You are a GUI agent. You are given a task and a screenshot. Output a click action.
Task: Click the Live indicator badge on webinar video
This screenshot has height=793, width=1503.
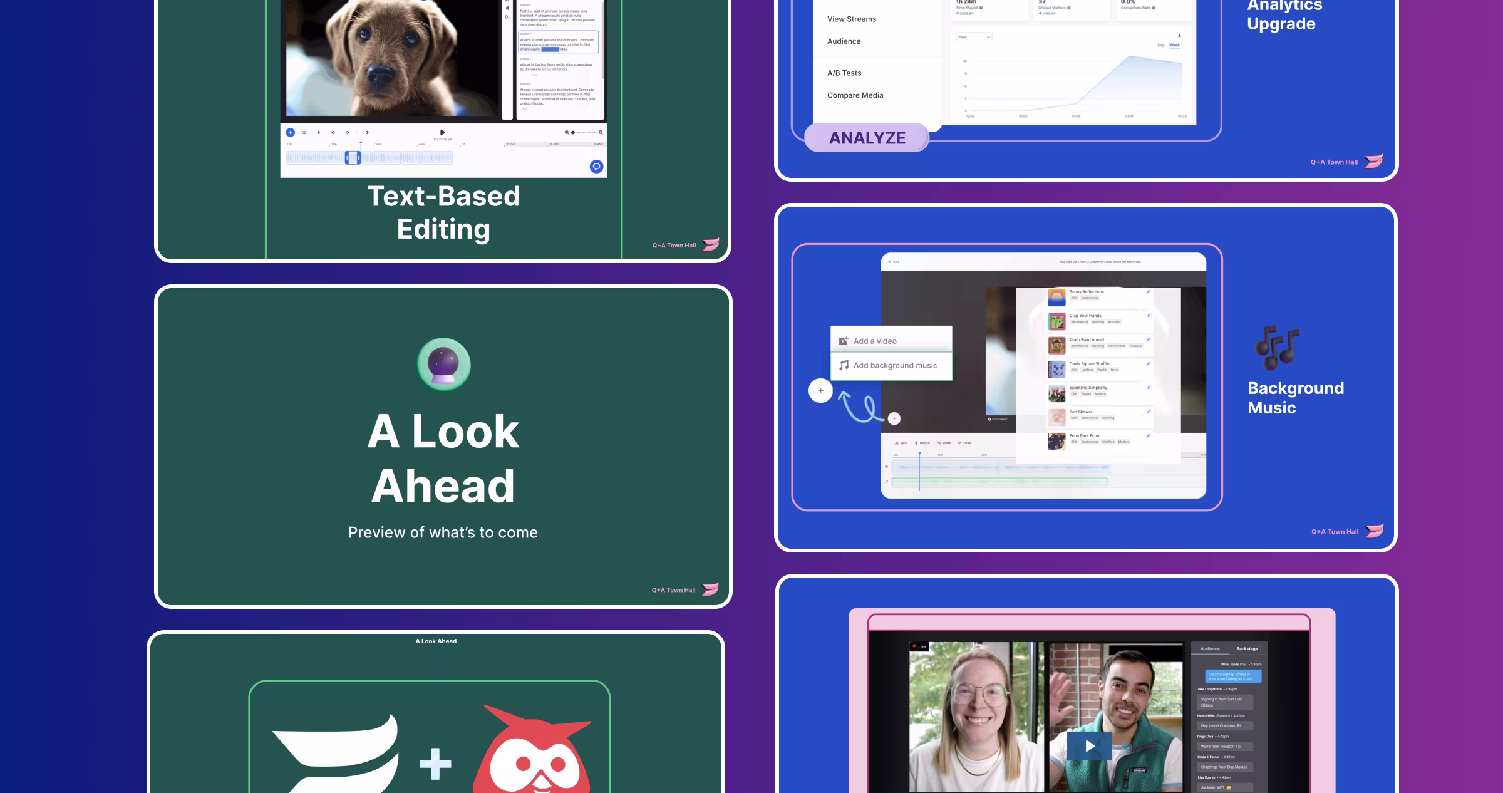(x=919, y=646)
